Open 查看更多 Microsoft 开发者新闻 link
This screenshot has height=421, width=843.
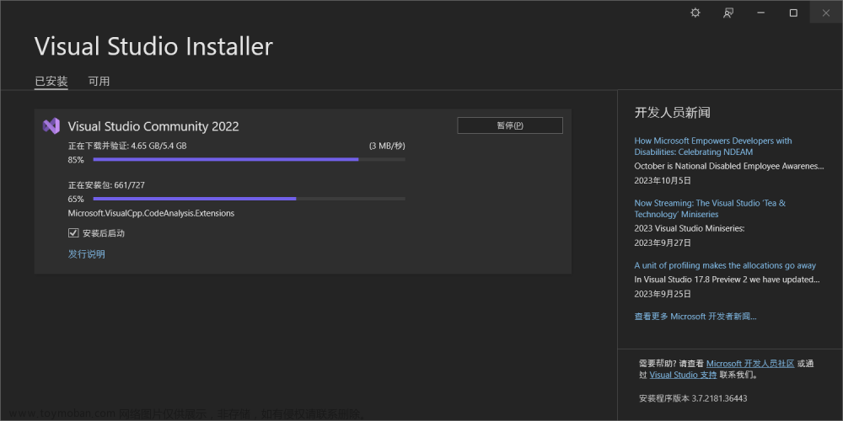pyautogui.click(x=695, y=317)
